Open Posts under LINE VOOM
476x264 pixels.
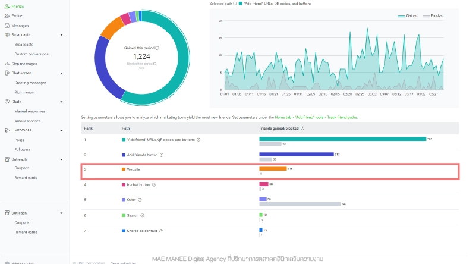tap(19, 140)
